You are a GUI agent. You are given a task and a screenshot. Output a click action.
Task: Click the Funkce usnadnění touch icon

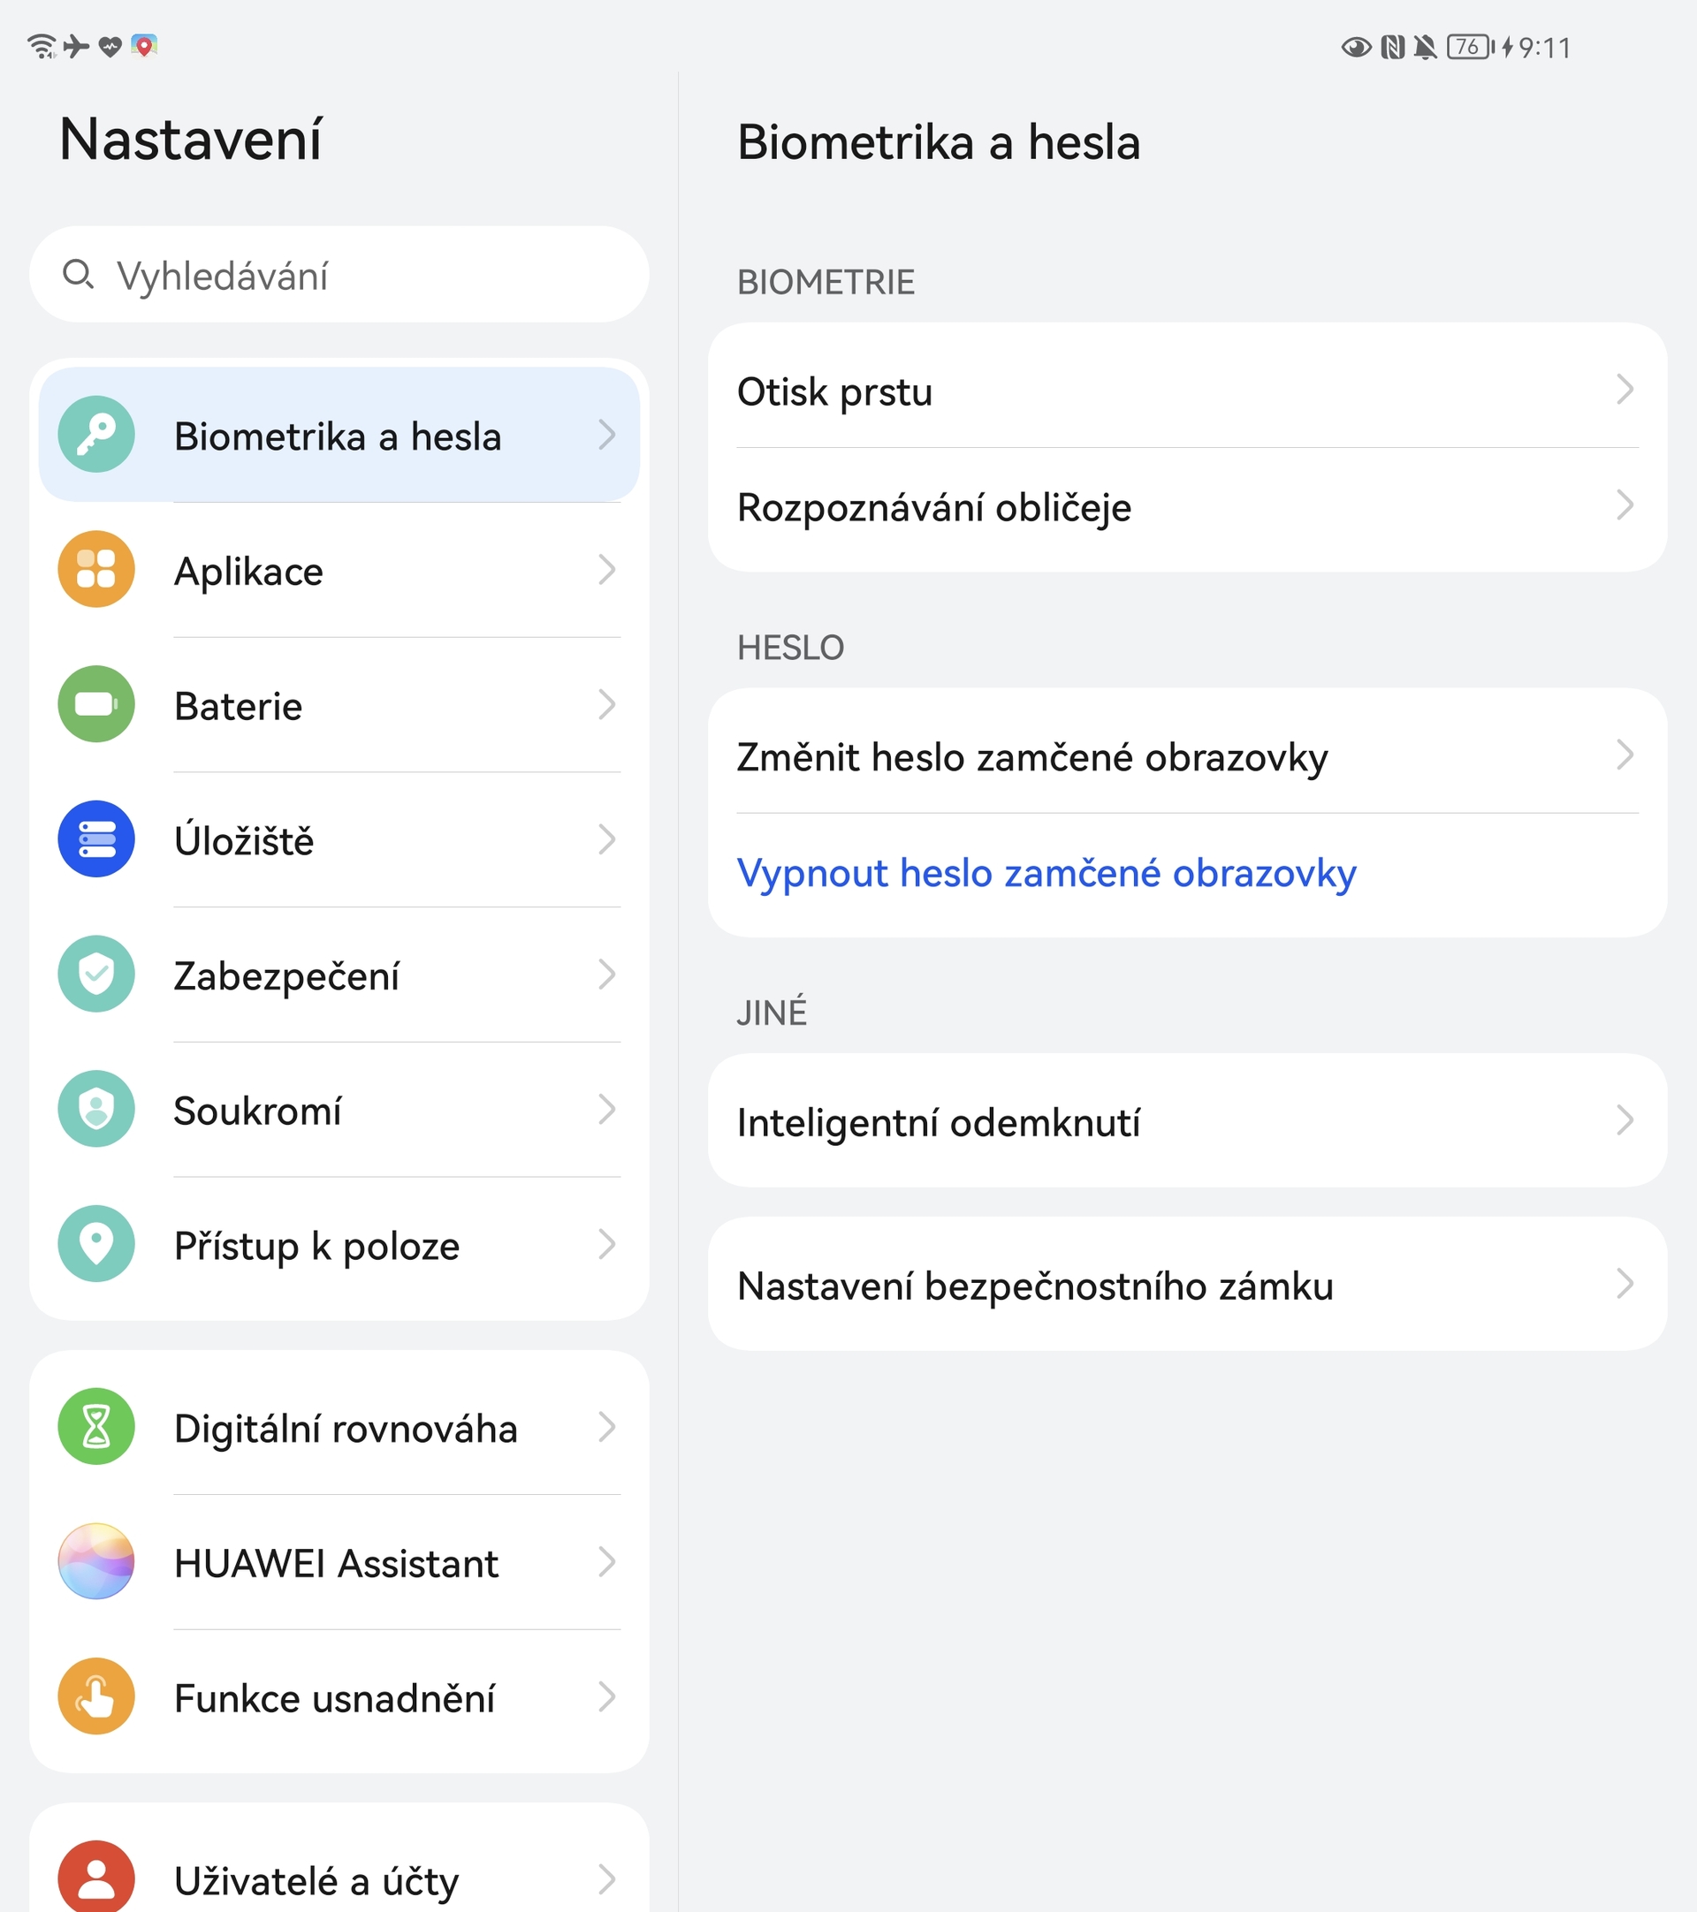(x=95, y=1696)
